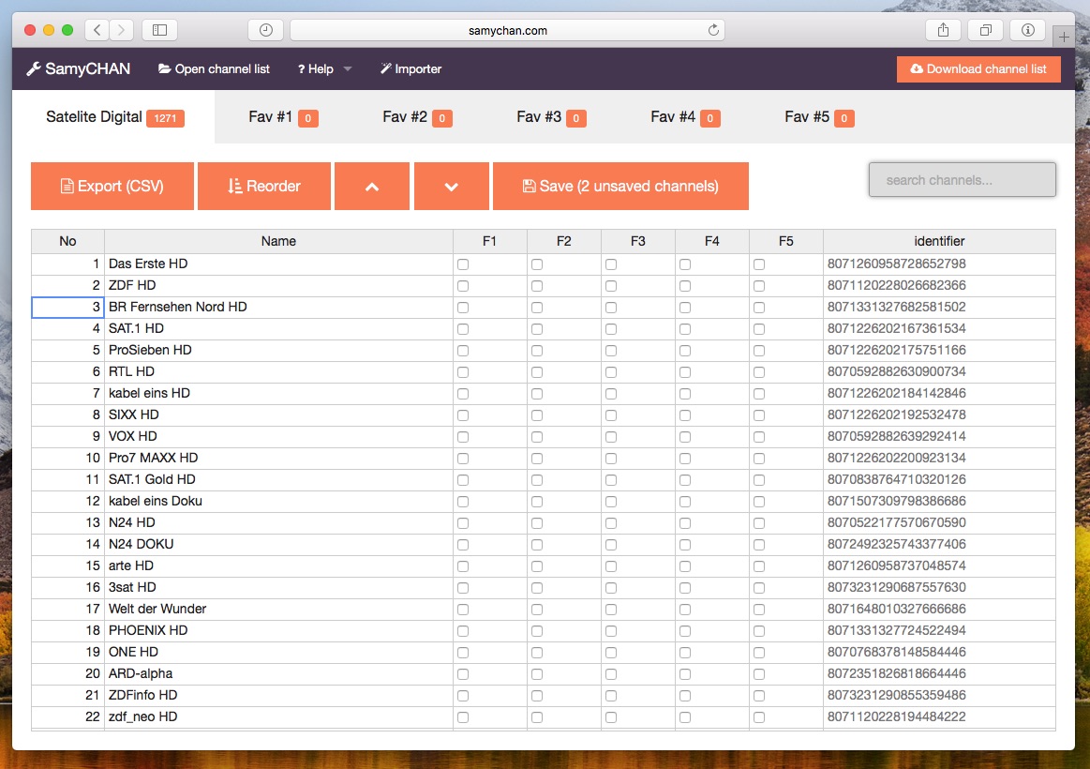The height and width of the screenshot is (769, 1090).
Task: Toggle the Safari sidebar icon
Action: pyautogui.click(x=160, y=30)
